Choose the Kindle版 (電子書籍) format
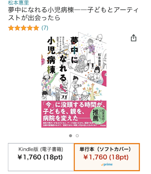151x174 pixels. point(41,157)
